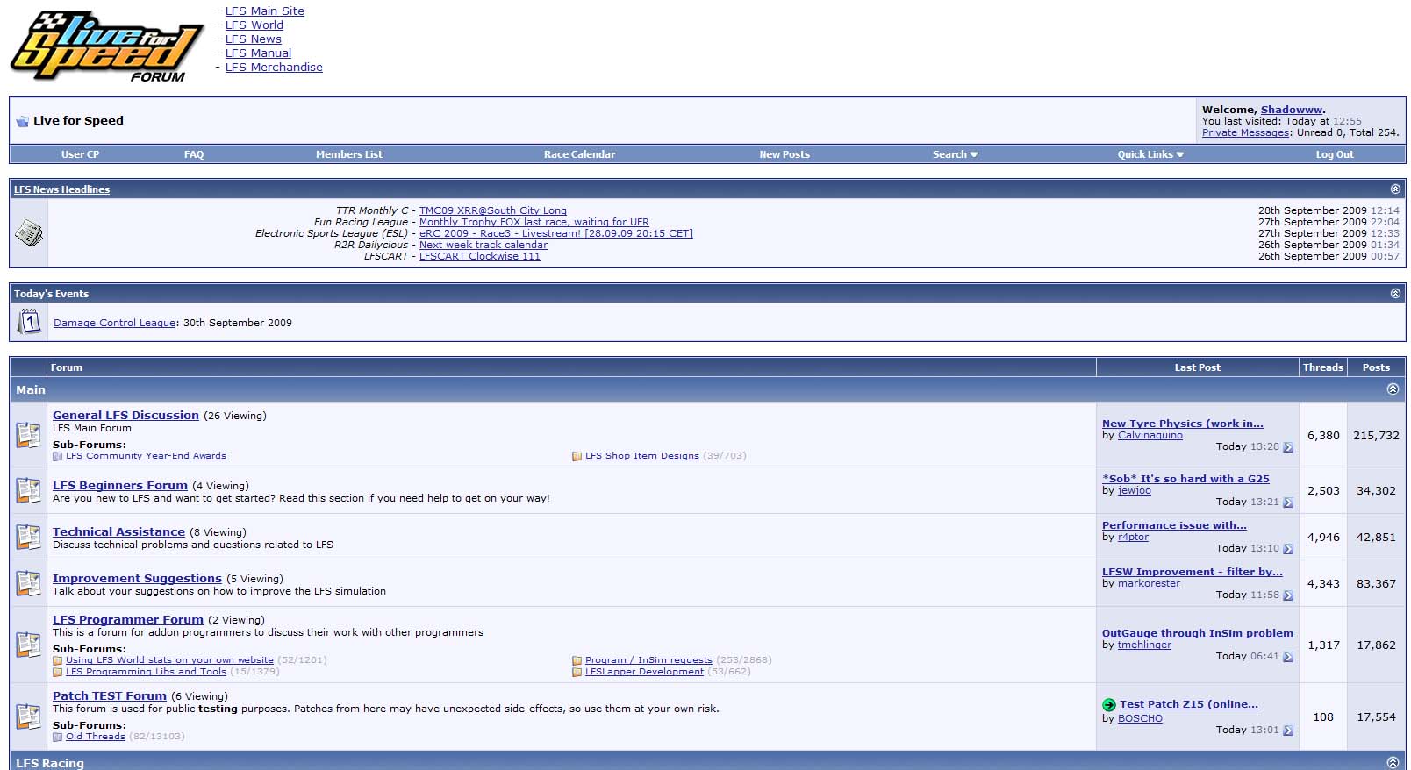Click the Damage Control League event link

coord(115,323)
